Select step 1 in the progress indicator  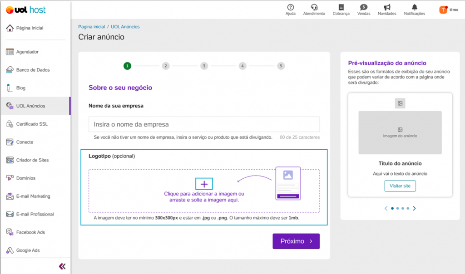tap(127, 66)
